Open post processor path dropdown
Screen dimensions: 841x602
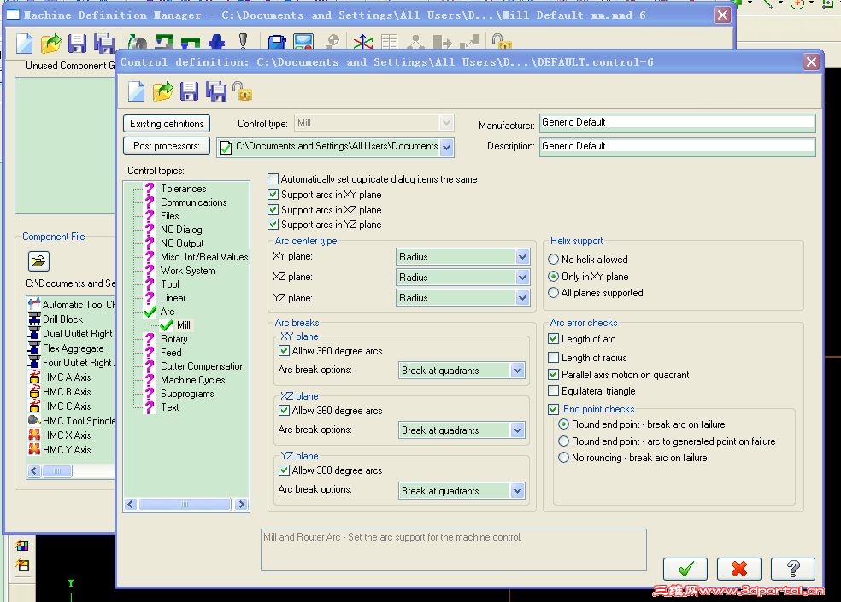click(x=447, y=147)
